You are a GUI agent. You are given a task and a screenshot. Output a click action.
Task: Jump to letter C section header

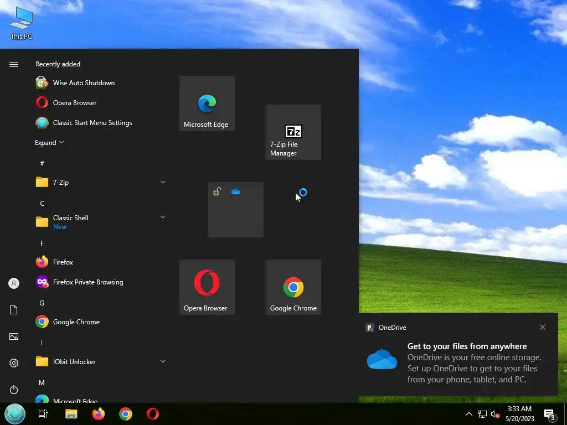(x=42, y=204)
